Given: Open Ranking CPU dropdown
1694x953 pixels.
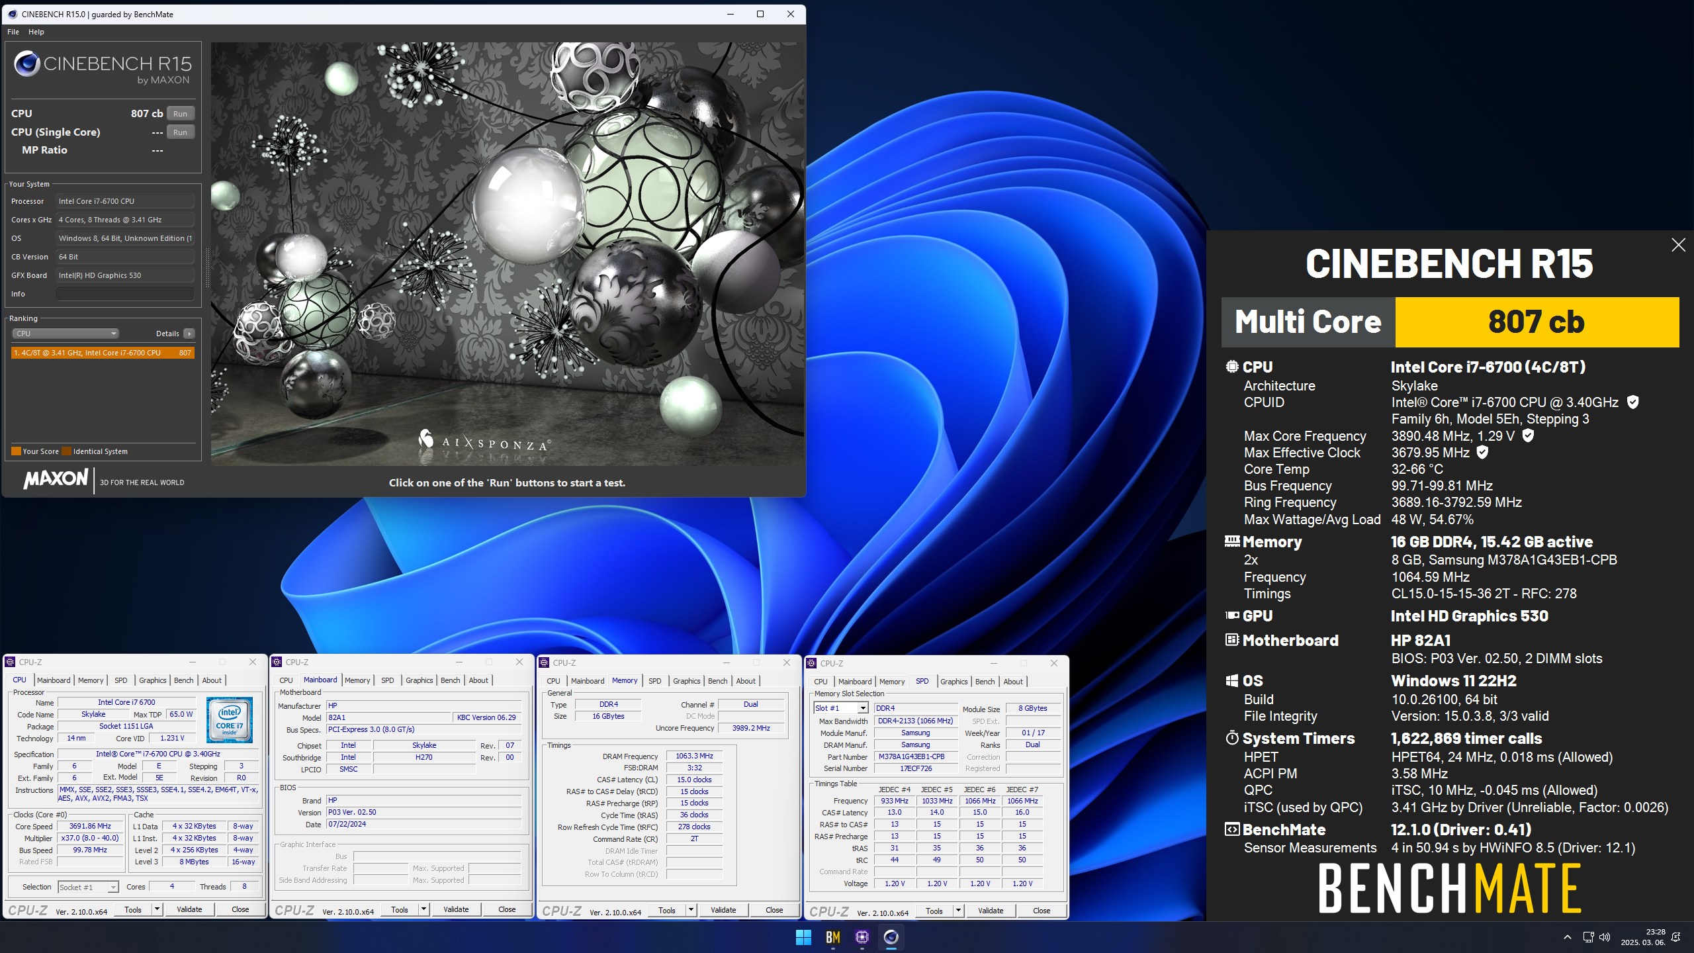Looking at the screenshot, I should point(66,334).
